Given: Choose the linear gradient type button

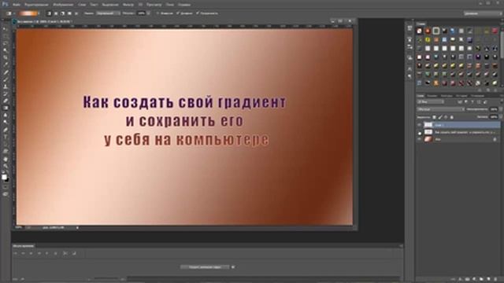Looking at the screenshot, I should (50, 13).
